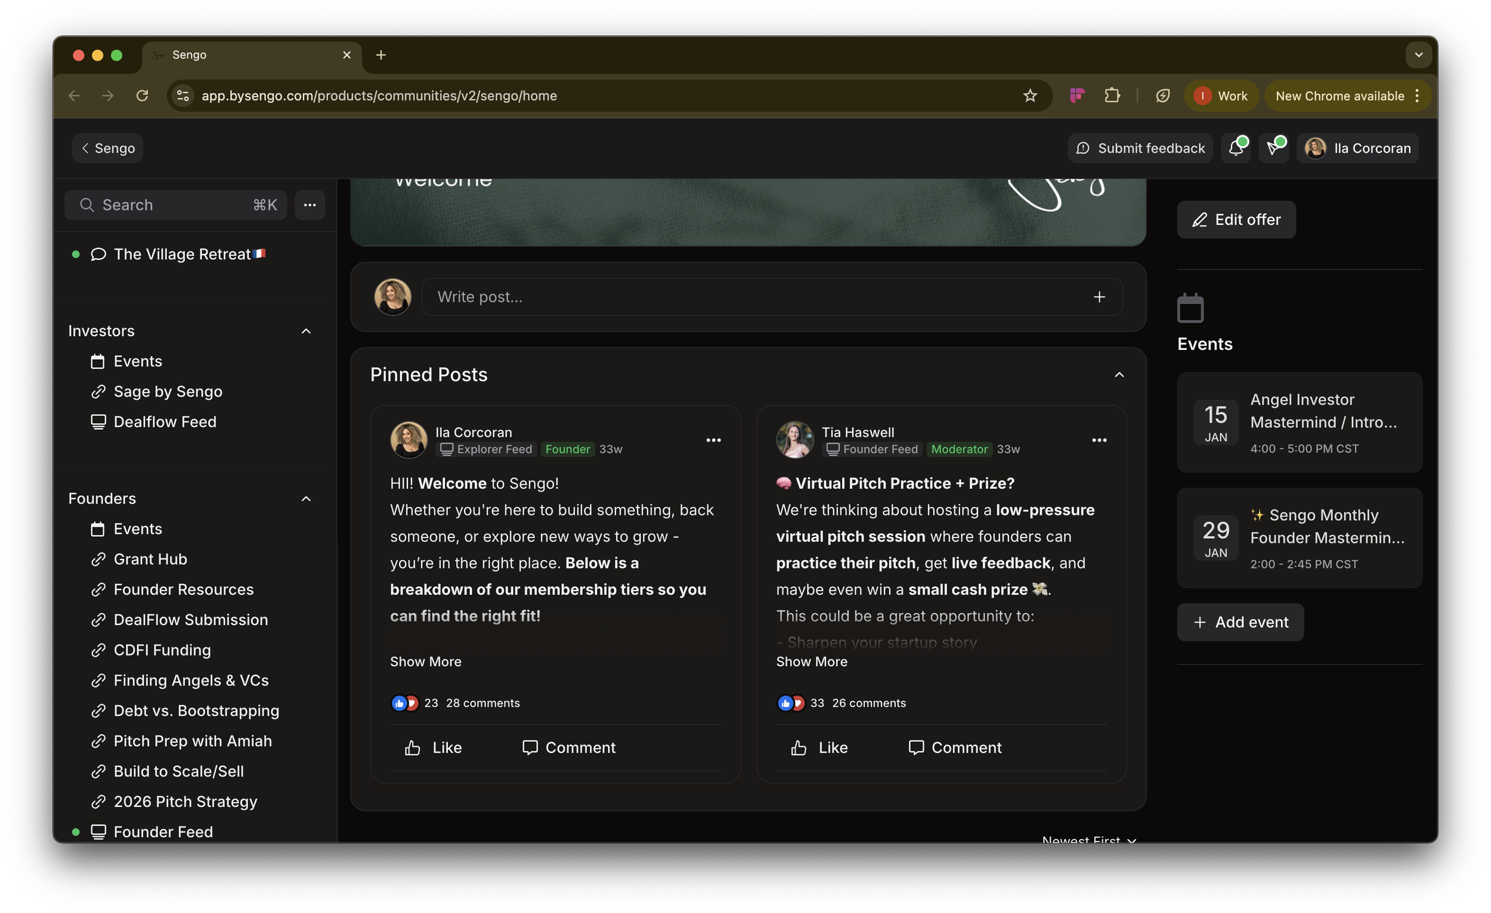Screen dimensions: 1491x913
Task: Open the direct messages icon
Action: point(1273,148)
